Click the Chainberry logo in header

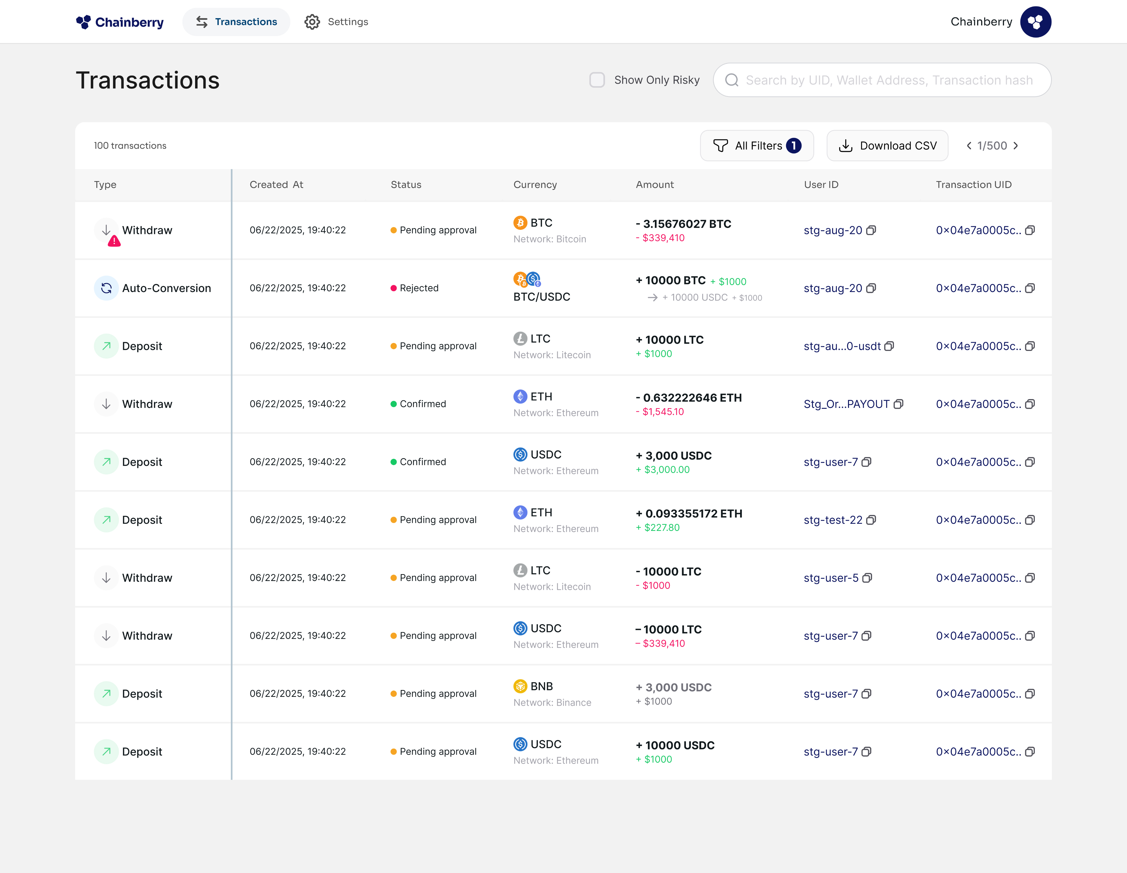point(119,22)
